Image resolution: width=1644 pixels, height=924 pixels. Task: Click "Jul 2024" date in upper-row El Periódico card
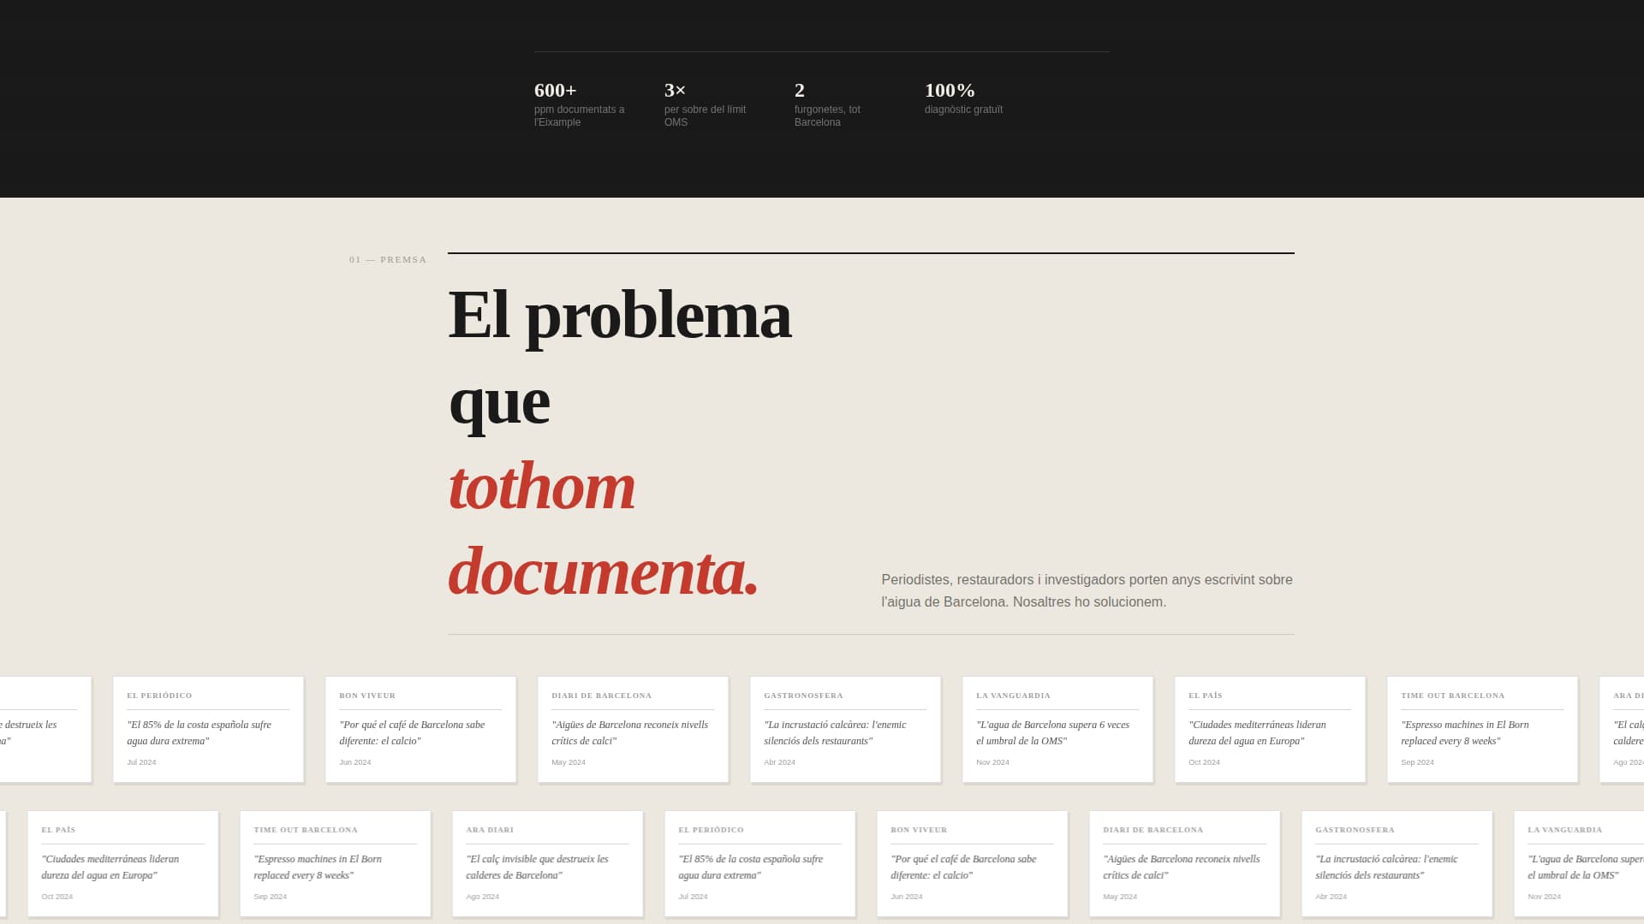[141, 762]
